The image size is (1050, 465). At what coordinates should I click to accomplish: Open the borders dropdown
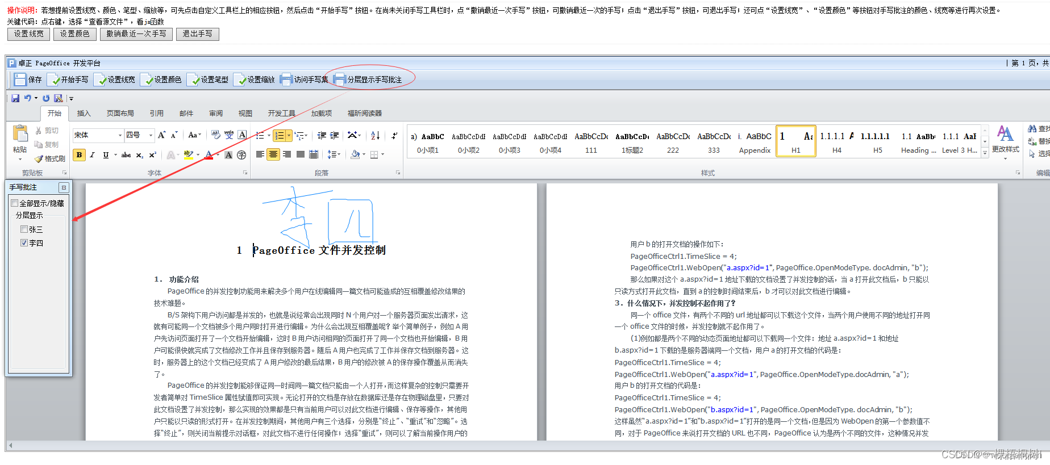(x=382, y=154)
